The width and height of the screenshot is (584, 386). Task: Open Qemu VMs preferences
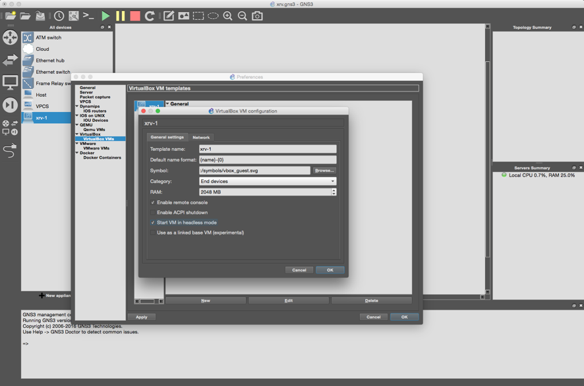coord(94,130)
